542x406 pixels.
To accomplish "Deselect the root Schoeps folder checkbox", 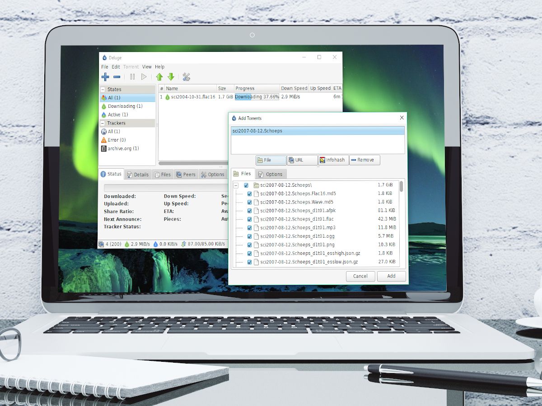I will (245, 185).
